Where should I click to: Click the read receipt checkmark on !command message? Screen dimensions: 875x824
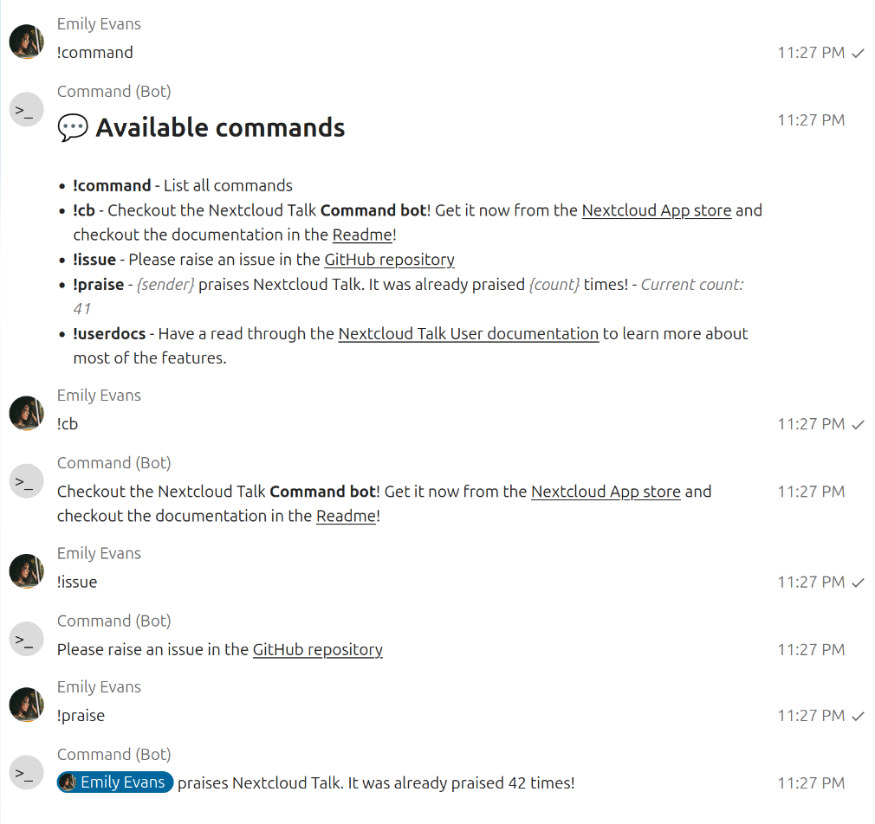(x=857, y=53)
